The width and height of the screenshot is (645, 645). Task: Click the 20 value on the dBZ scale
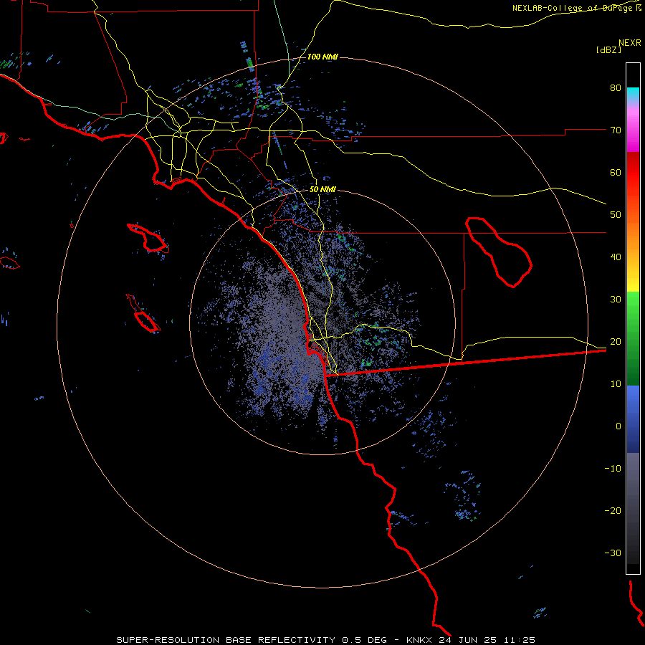tap(616, 342)
